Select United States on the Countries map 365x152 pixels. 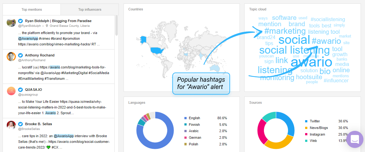[157, 50]
